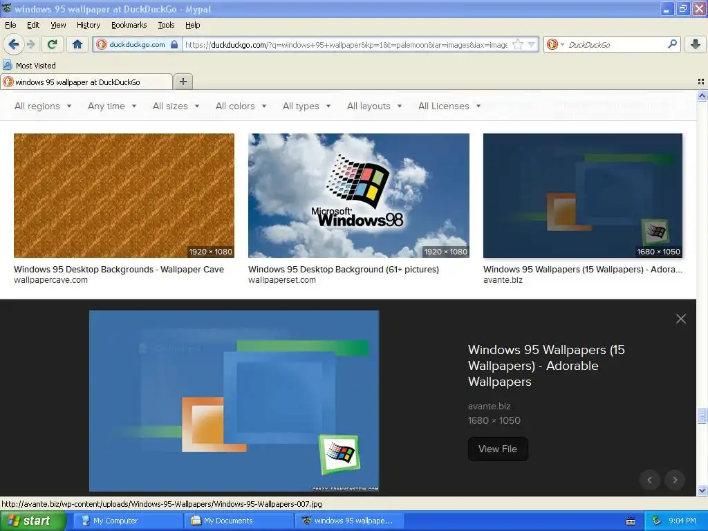Expand the Any time filter
The height and width of the screenshot is (531, 708).
coord(112,106)
